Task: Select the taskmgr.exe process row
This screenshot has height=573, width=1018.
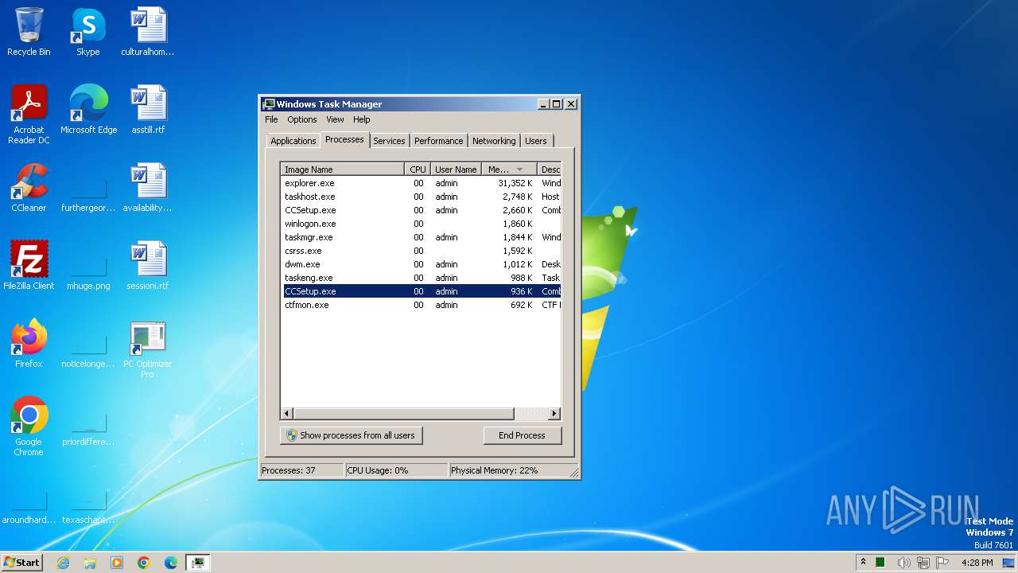Action: click(x=422, y=237)
